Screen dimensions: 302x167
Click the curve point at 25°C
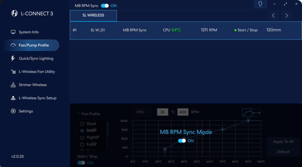165,149
